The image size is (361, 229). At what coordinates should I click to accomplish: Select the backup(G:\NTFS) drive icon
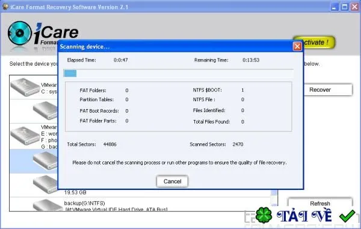click(47, 205)
